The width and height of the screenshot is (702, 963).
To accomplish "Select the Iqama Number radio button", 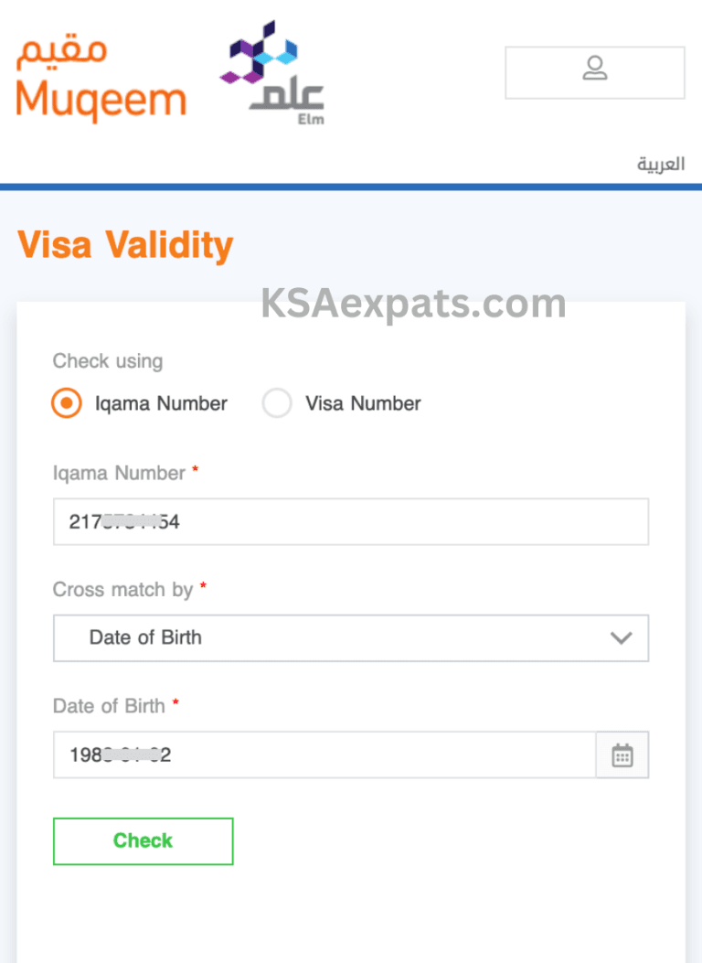I will (64, 402).
